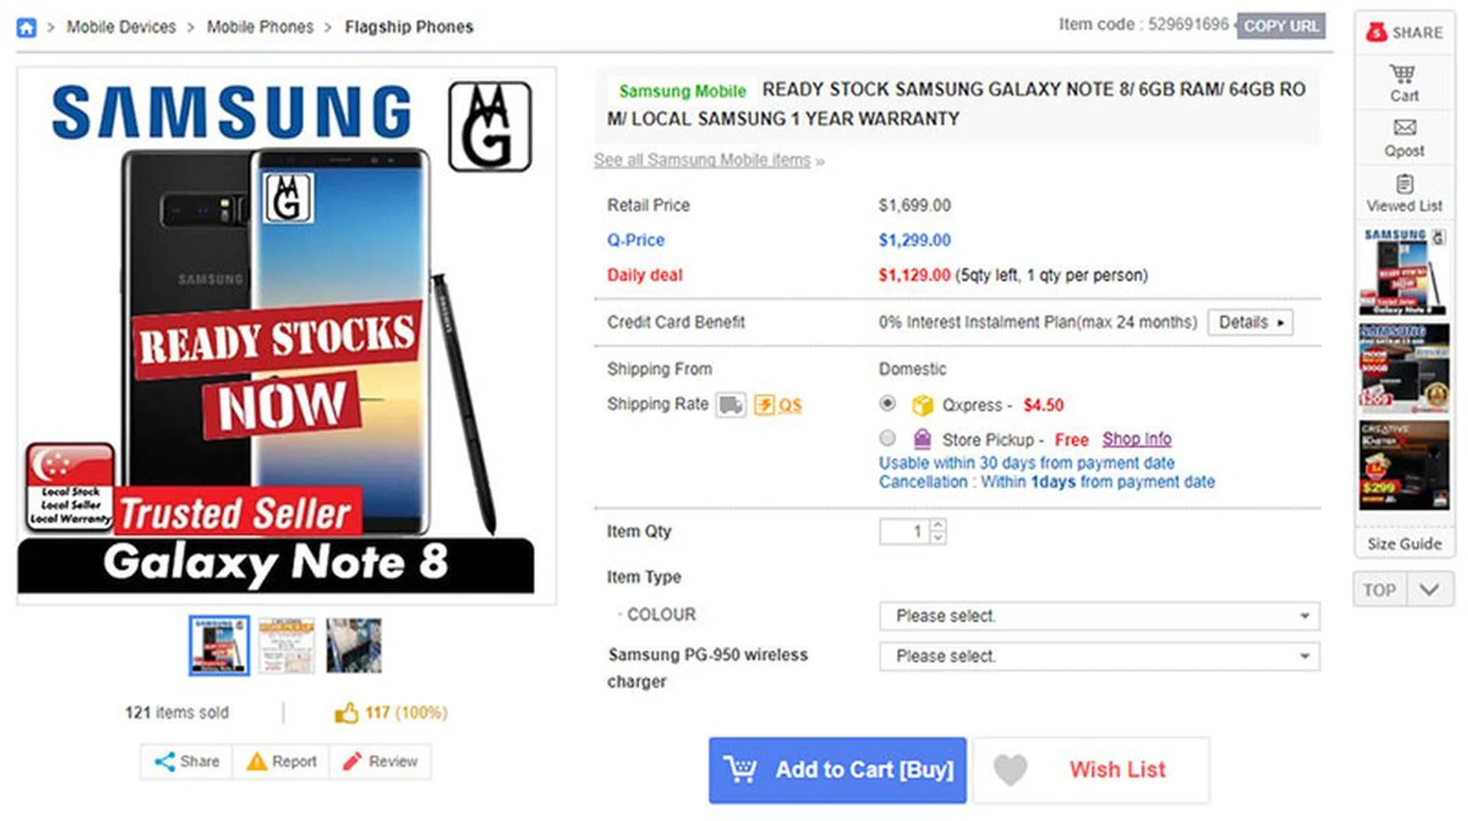Viewport: 1468px width, 821px height.
Task: Open the Cart icon in sidebar
Action: pos(1403,75)
